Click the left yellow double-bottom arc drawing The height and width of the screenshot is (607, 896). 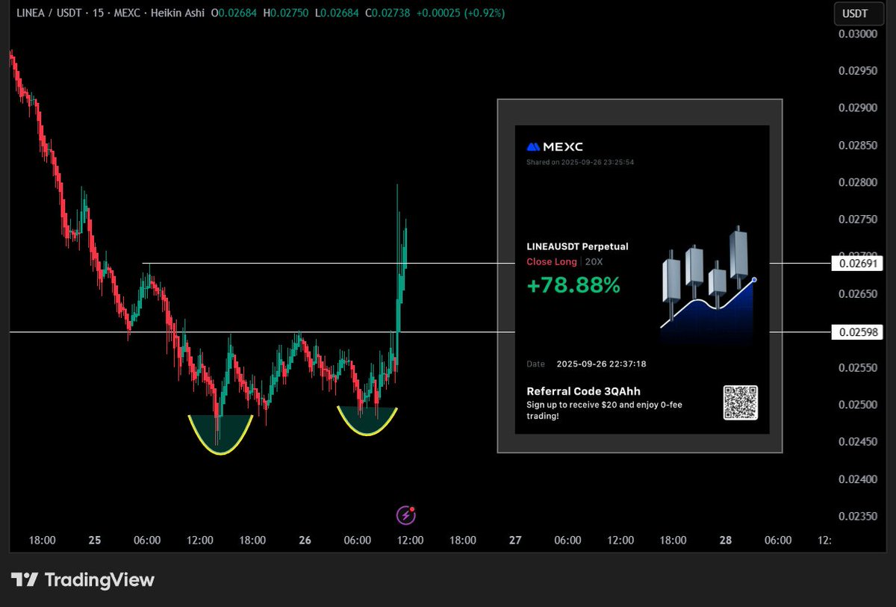click(x=220, y=435)
